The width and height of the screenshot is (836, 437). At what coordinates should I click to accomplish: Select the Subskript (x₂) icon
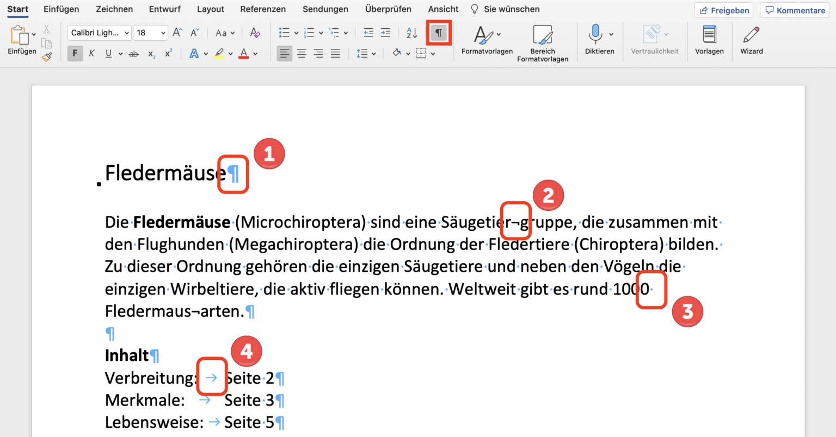(x=151, y=53)
